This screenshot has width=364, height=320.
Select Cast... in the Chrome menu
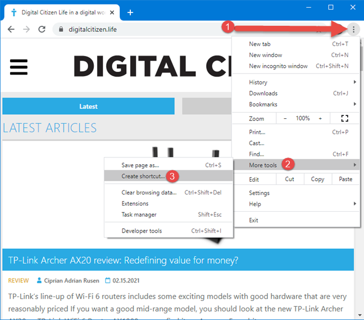coord(296,143)
